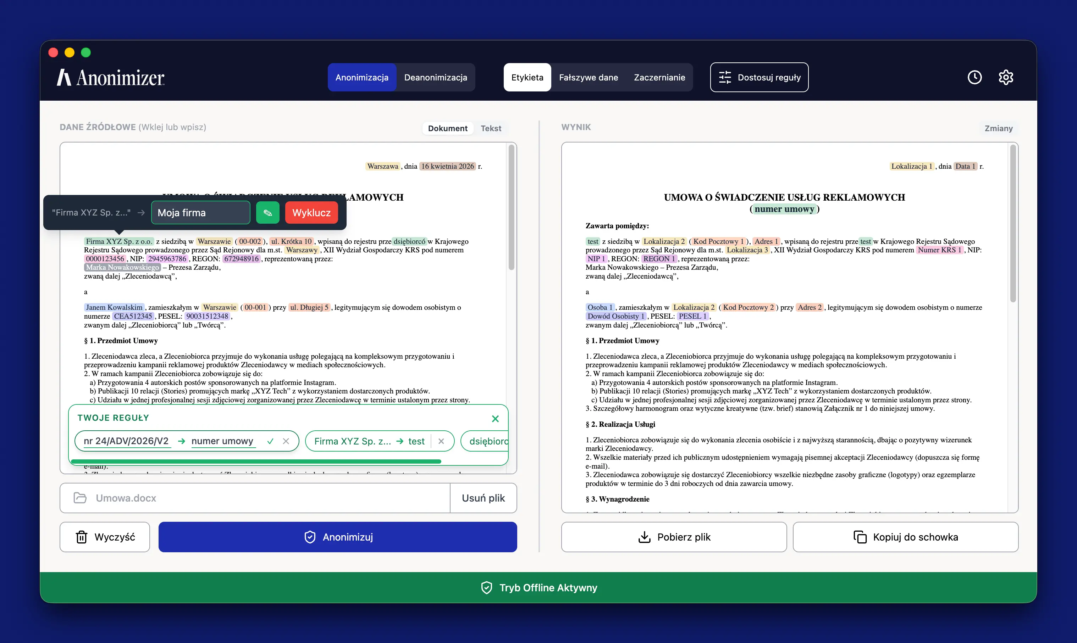Run the Anonimizuj button
This screenshot has height=643, width=1077.
click(338, 537)
